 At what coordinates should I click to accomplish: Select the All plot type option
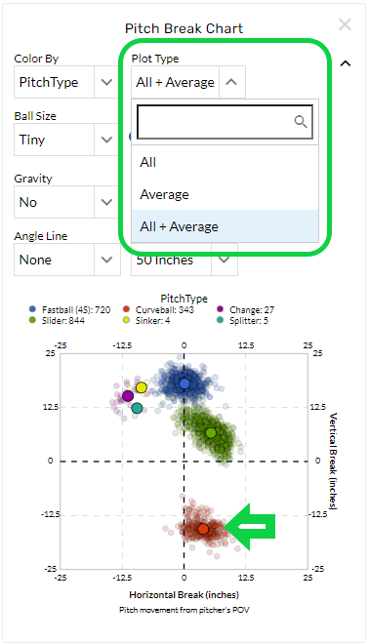tap(225, 162)
